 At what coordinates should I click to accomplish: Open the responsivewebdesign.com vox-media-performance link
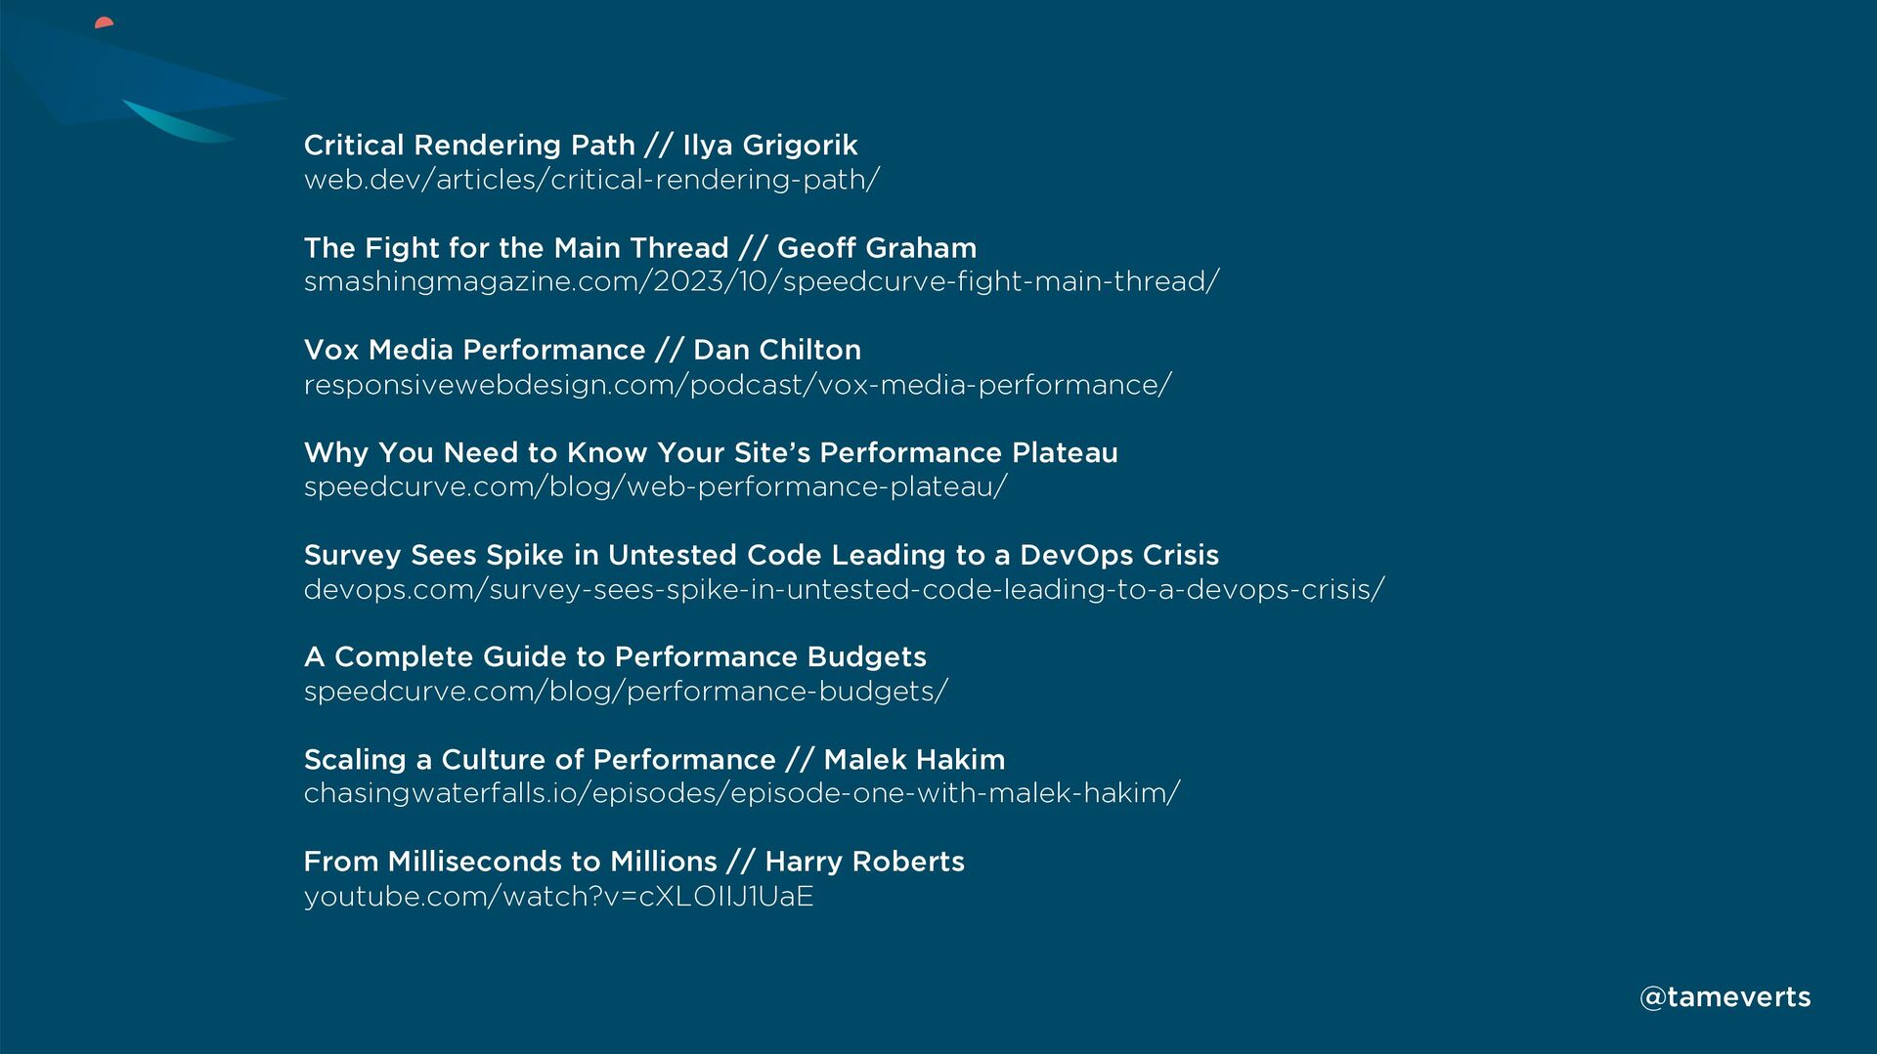point(737,385)
